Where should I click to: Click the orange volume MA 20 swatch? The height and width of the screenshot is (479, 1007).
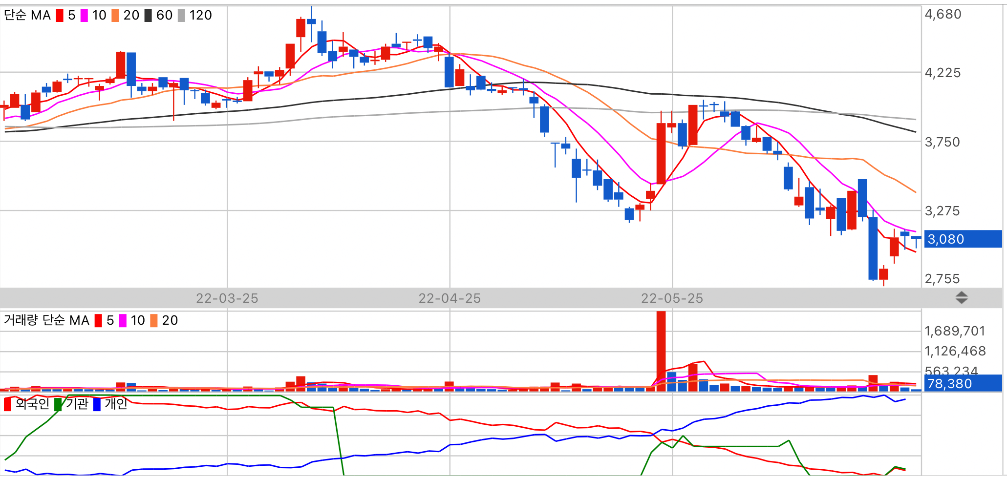pos(154,320)
